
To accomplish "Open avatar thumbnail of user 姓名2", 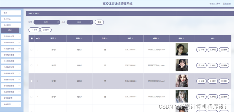I will 182,65.
